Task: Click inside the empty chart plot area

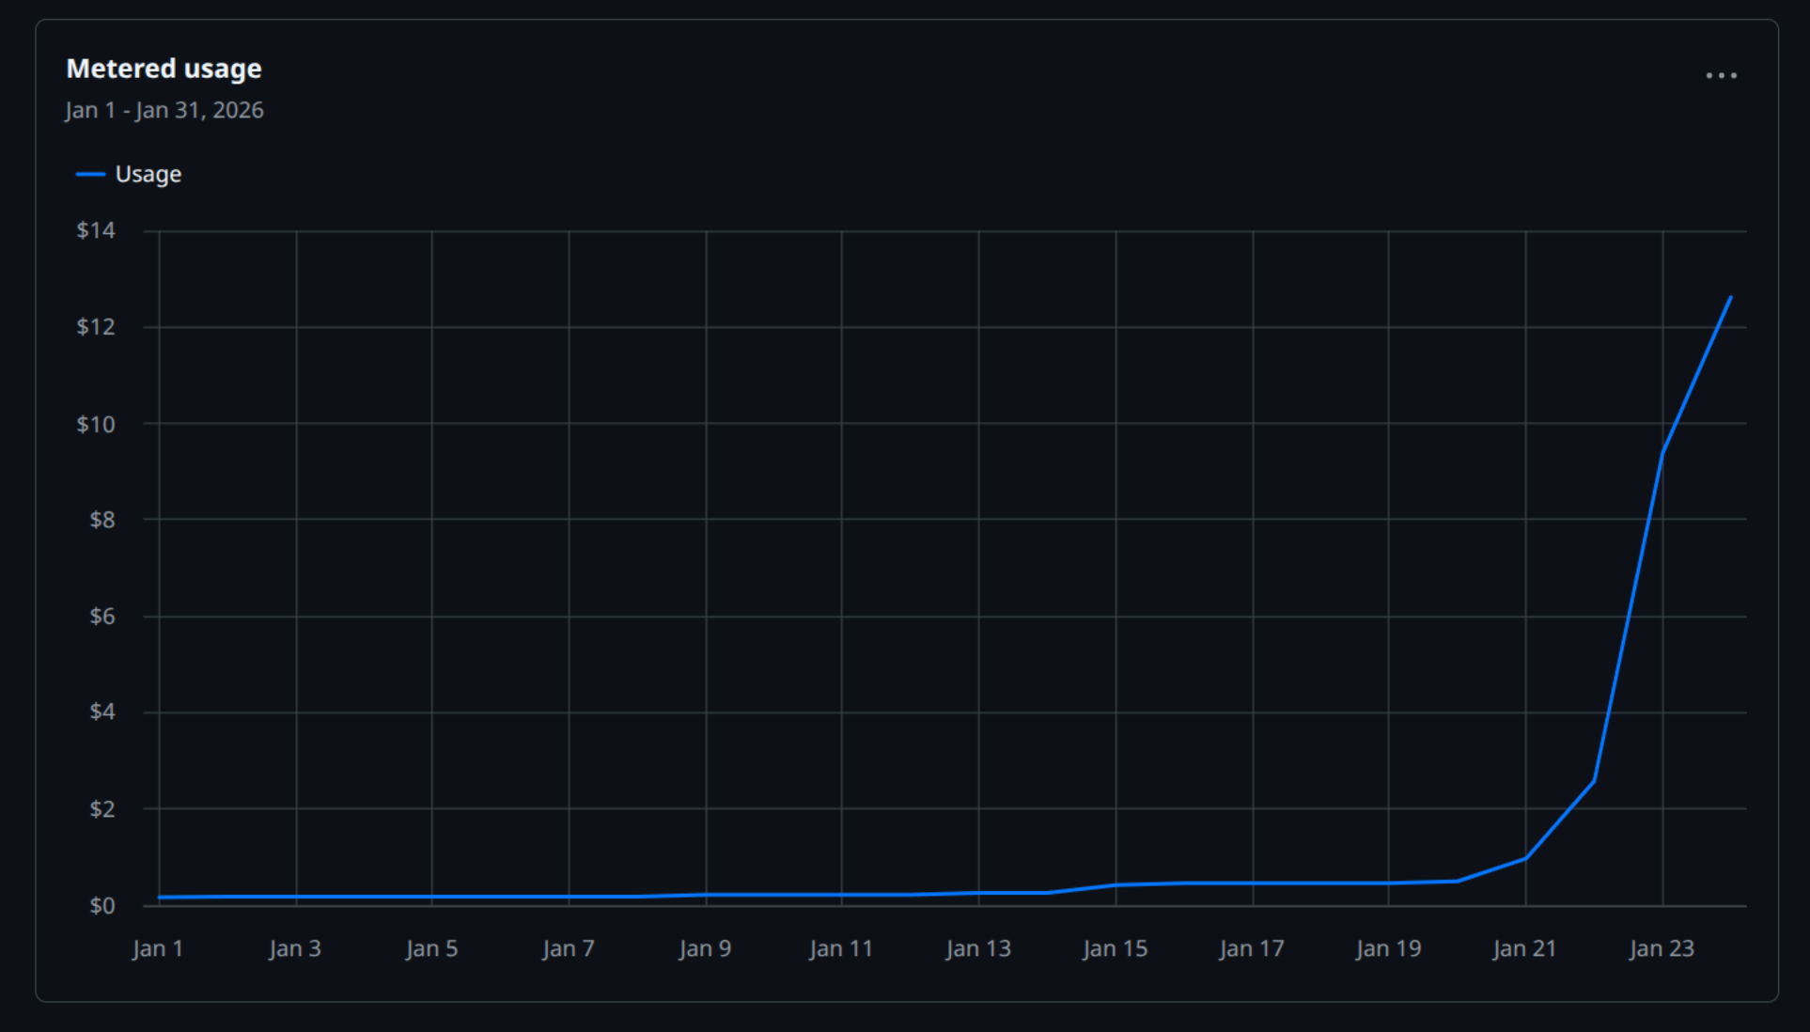Action: coord(752,564)
